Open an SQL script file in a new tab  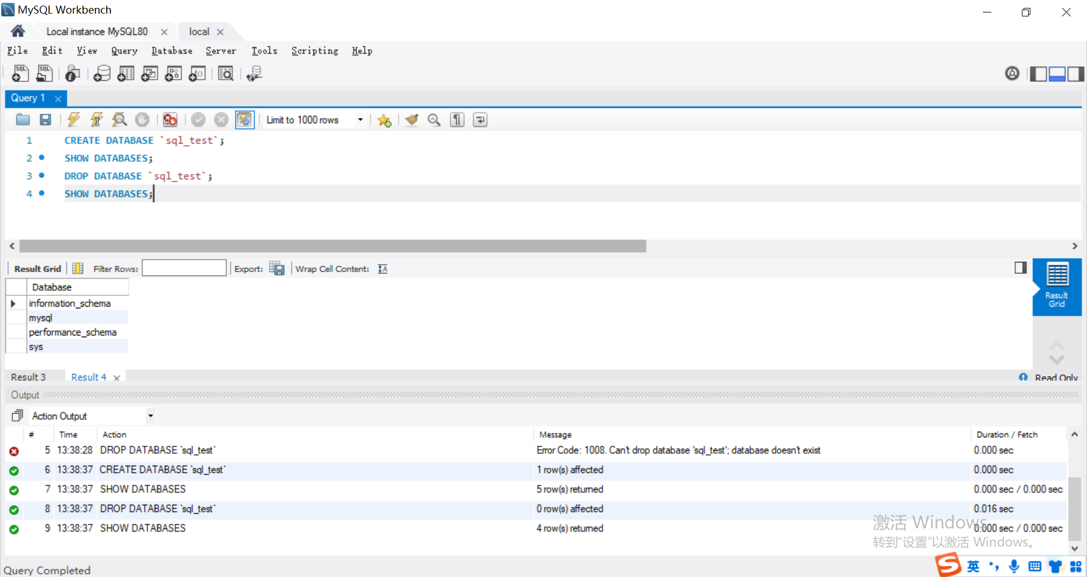click(44, 74)
